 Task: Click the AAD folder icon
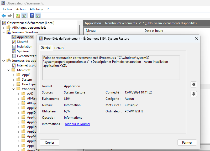[x=23, y=93]
